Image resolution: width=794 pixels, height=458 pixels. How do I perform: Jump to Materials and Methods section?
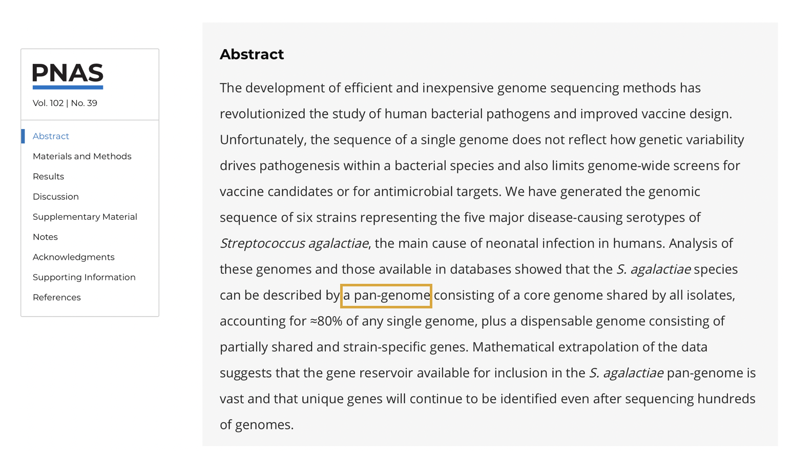(82, 156)
